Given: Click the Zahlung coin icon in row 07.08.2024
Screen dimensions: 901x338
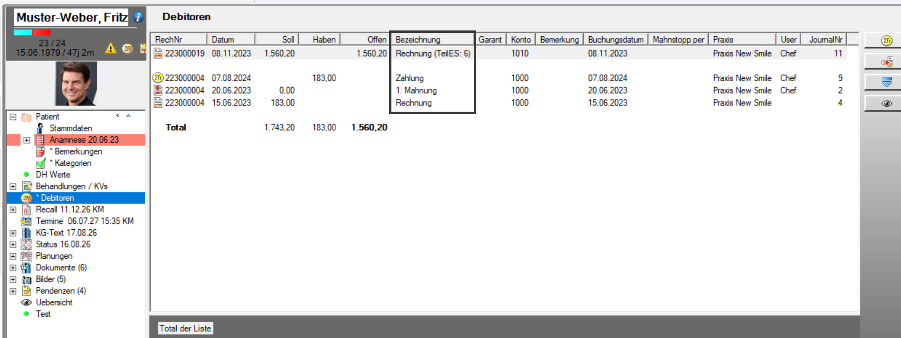Looking at the screenshot, I should pyautogui.click(x=158, y=78).
